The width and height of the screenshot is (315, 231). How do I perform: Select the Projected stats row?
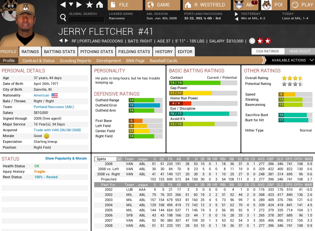[203, 179]
